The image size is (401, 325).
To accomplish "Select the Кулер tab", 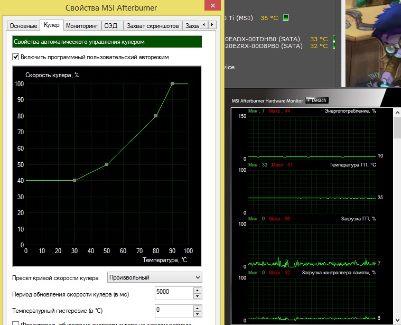I will coord(52,25).
